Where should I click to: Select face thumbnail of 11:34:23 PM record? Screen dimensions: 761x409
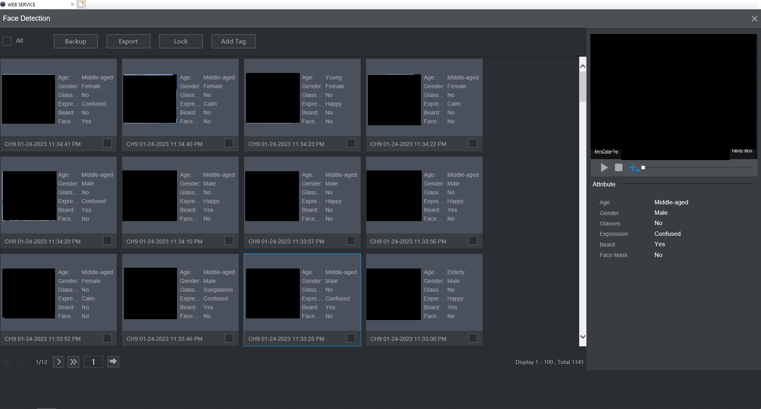click(x=273, y=98)
